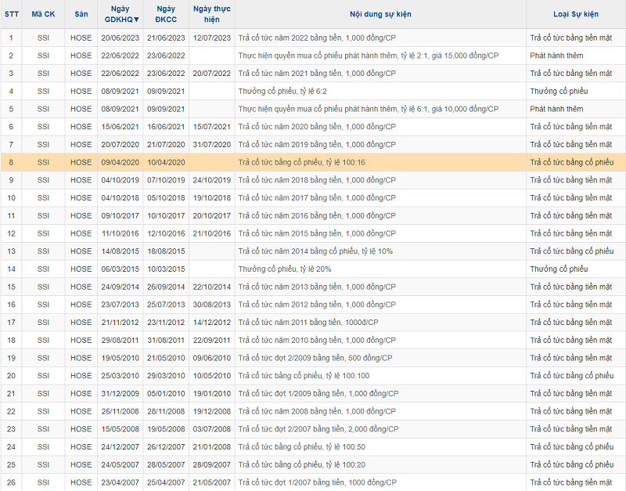This screenshot has width=626, height=491.
Task: Click the 20/06/2023 ex-rights date cell
Action: coord(121,38)
